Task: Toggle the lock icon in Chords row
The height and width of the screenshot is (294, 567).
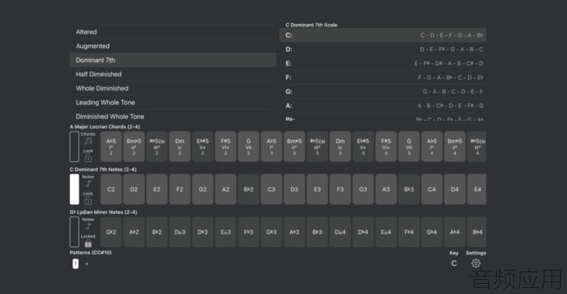Action: [x=88, y=158]
